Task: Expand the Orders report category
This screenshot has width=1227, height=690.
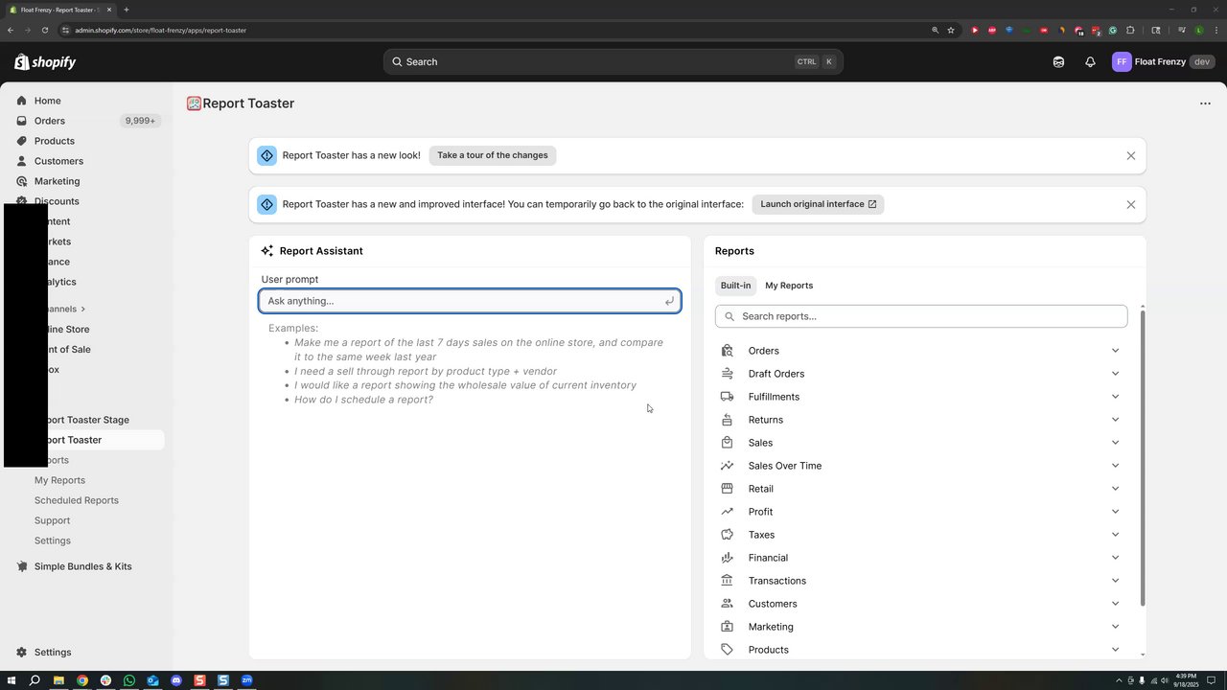Action: (921, 351)
